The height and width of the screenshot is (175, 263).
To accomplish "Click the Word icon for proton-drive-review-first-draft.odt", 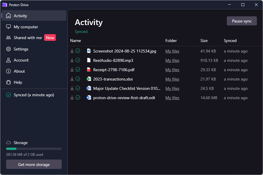I will click(x=89, y=97).
